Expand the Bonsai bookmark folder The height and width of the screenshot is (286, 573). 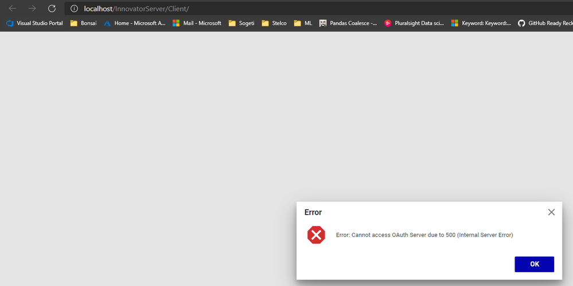click(x=83, y=23)
